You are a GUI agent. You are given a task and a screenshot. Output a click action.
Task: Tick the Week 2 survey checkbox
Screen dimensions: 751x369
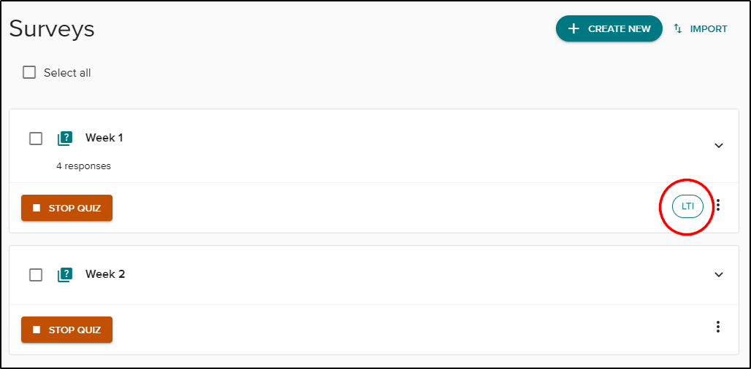36,275
